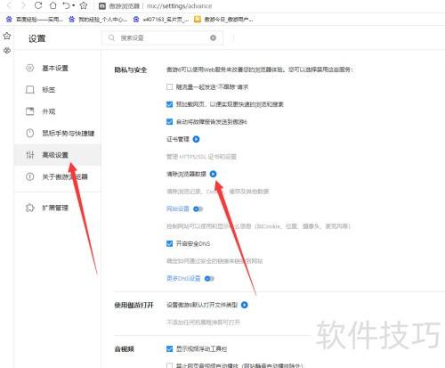Image resolution: width=445 pixels, height=368 pixels.
Task: Open the 标签 settings section
Action: tap(58, 90)
